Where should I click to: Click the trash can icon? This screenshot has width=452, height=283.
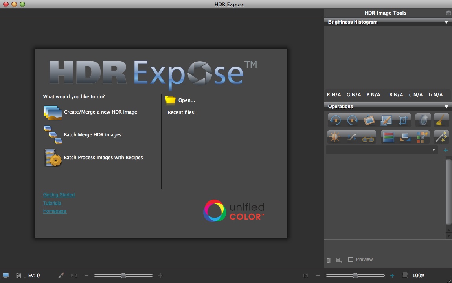click(x=329, y=260)
